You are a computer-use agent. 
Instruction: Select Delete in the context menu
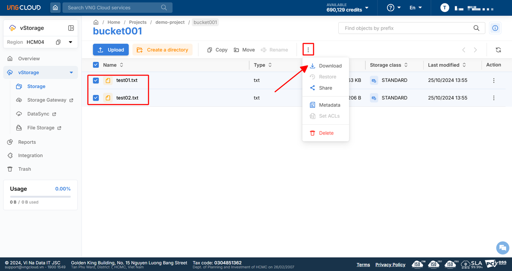[x=326, y=133]
